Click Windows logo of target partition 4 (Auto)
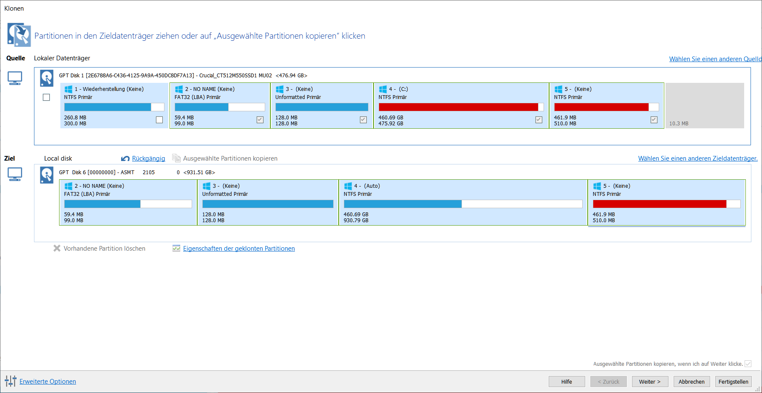762x393 pixels. click(348, 186)
